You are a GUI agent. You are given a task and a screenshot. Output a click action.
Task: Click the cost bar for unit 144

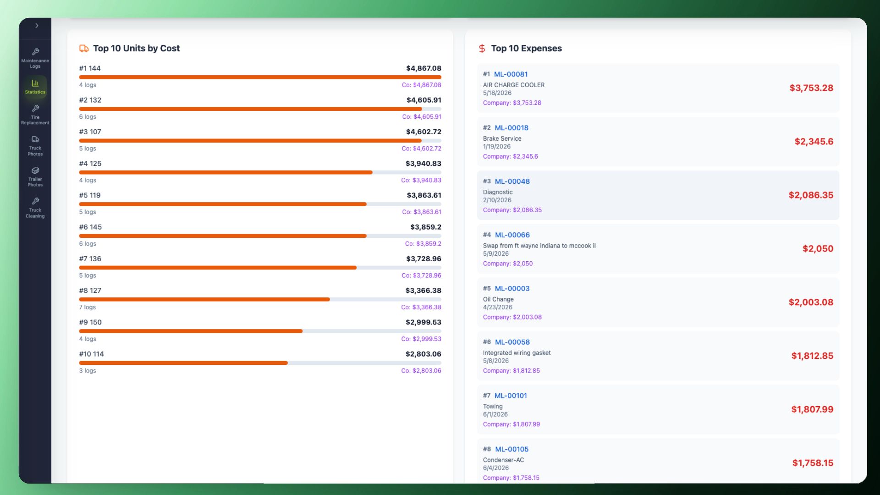[260, 77]
